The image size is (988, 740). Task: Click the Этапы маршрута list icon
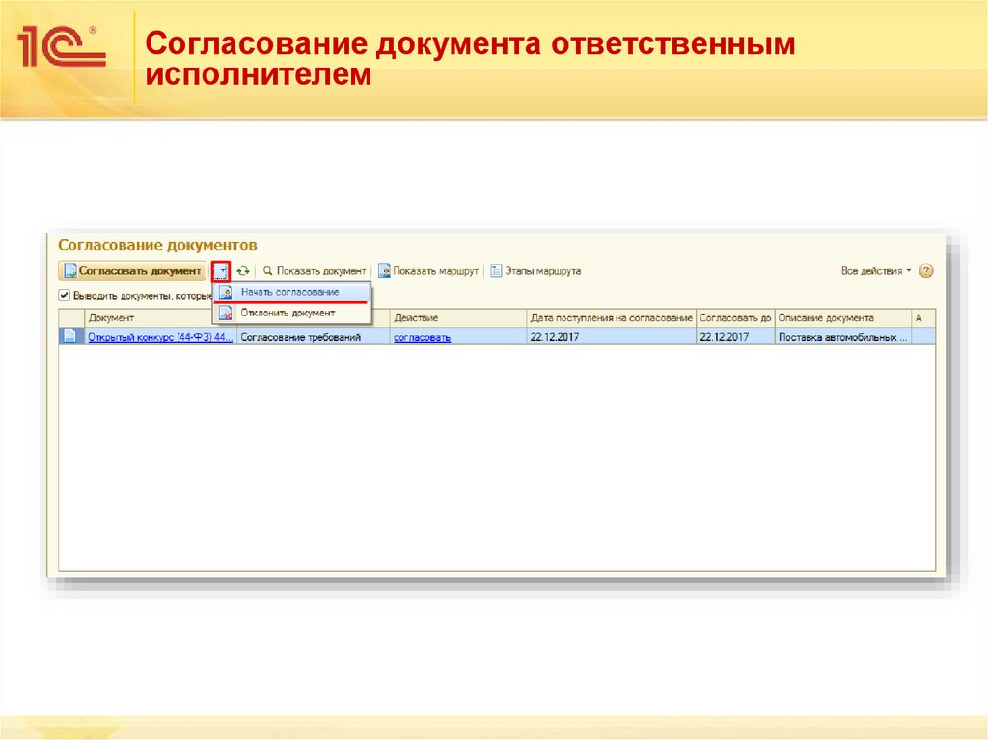click(494, 271)
